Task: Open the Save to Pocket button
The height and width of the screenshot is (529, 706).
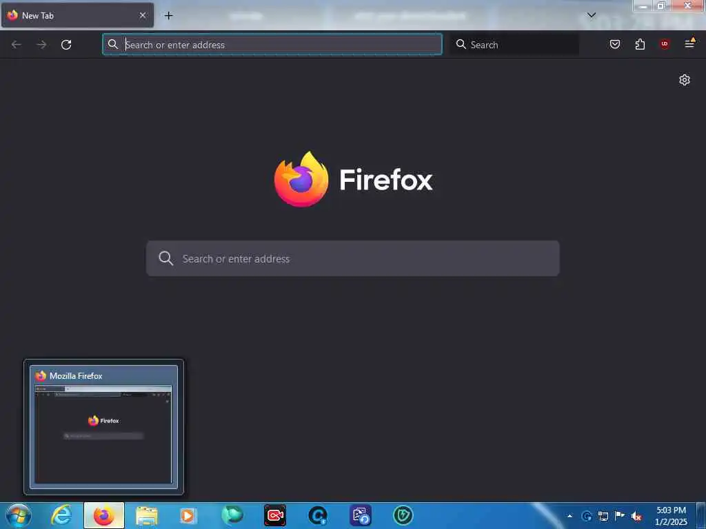Action: tap(615, 44)
